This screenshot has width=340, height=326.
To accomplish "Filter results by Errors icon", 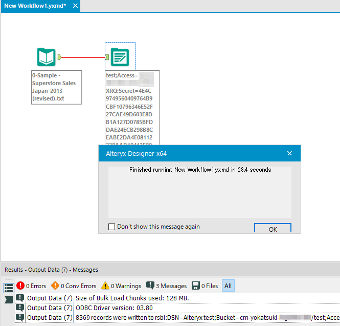I will click(20, 286).
